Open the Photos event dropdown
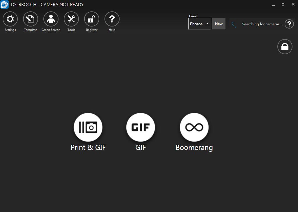This screenshot has height=212, width=298. 199,24
